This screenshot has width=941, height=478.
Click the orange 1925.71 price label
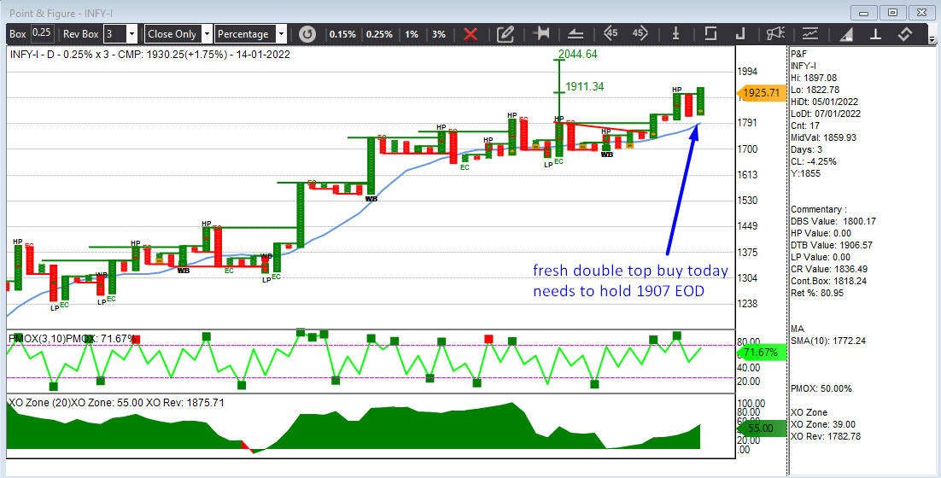(x=761, y=93)
